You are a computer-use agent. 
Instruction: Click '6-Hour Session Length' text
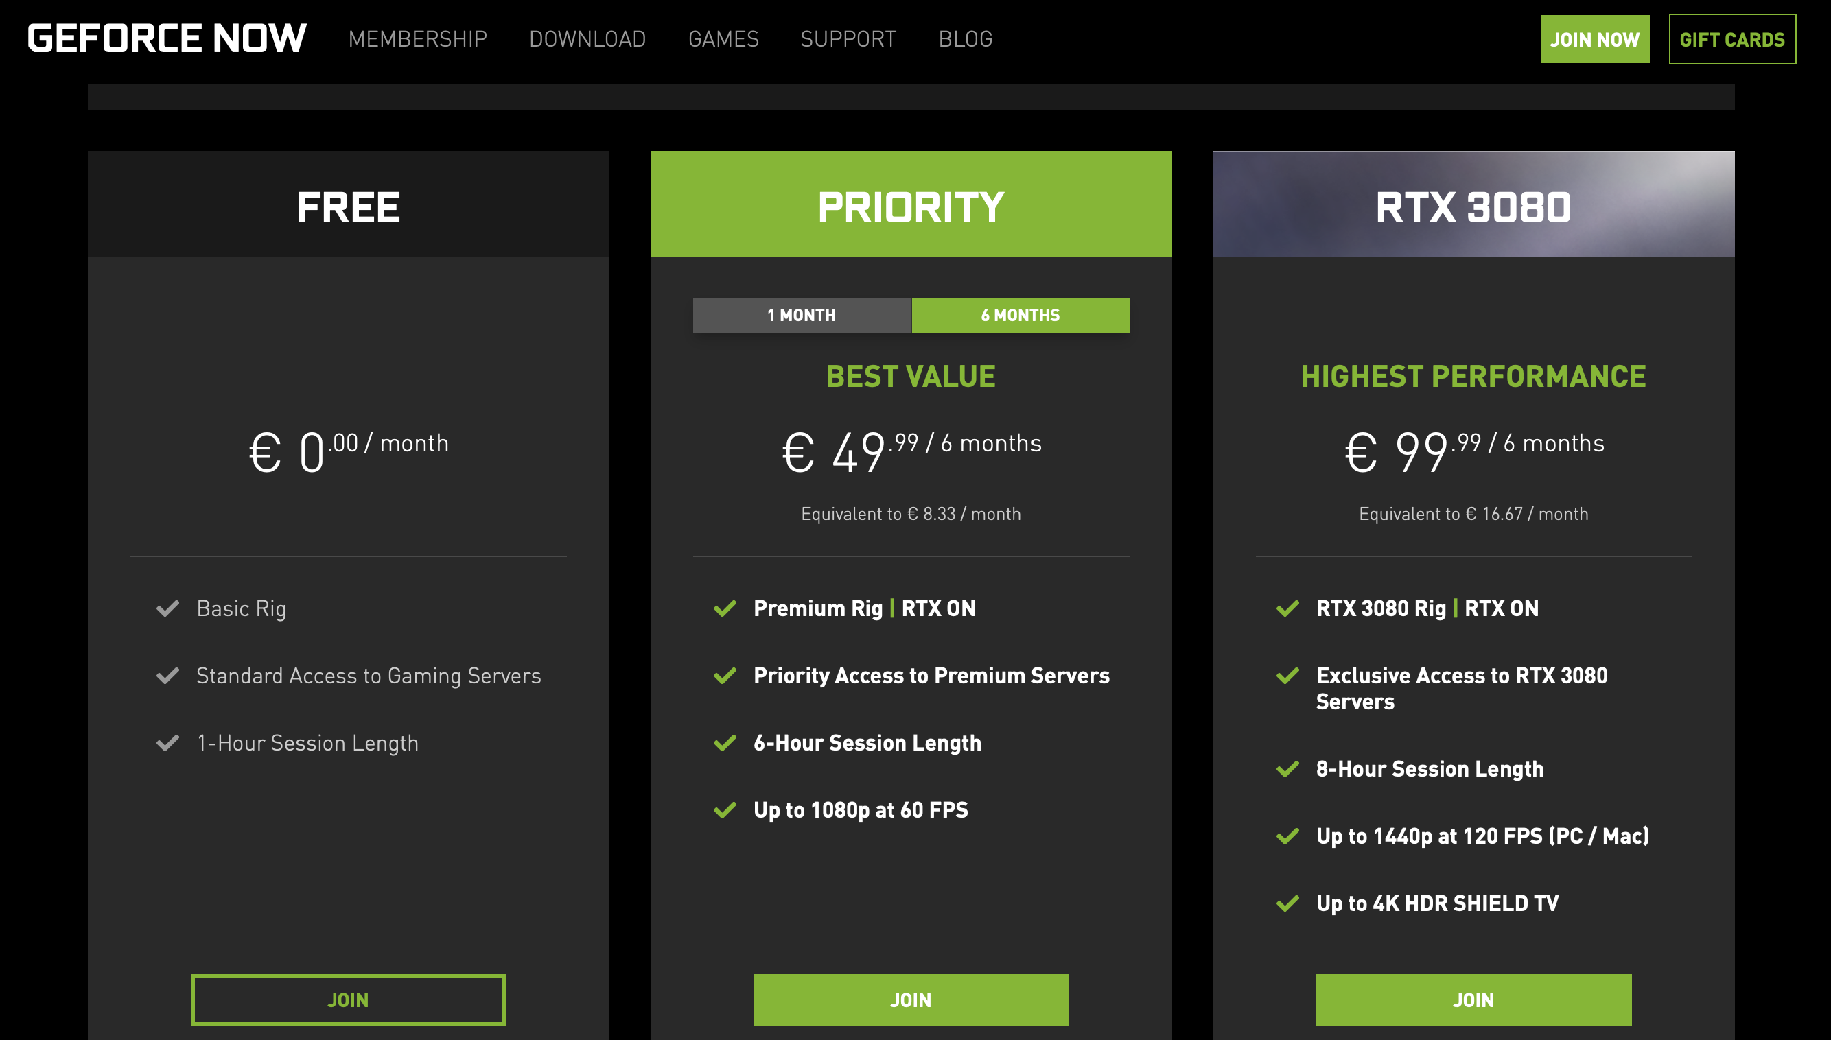coord(867,743)
